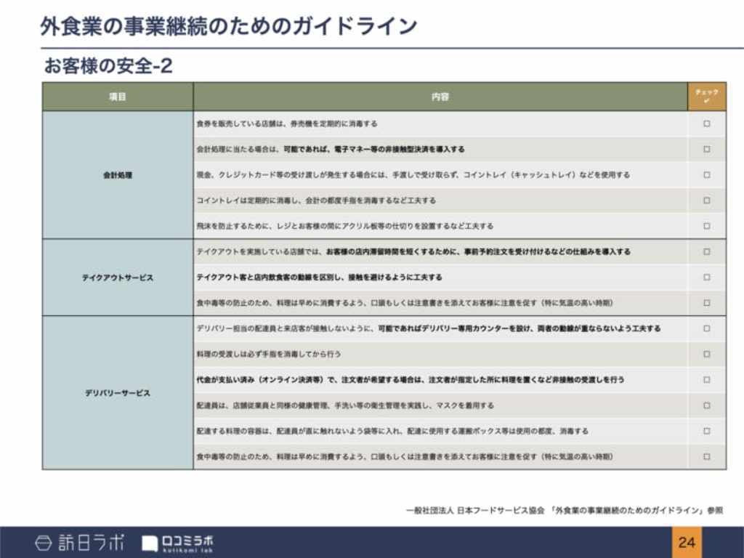This screenshot has height=558, width=744.
Task: Click the subtitle お客様の安全-2
Action: (108, 66)
